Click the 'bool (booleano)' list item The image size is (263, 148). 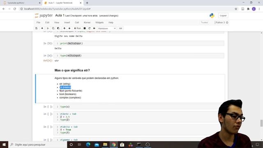[68, 94]
